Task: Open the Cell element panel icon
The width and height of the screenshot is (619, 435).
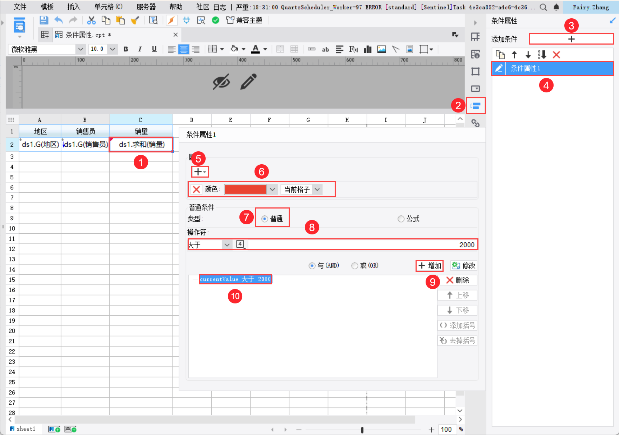Action: [476, 37]
